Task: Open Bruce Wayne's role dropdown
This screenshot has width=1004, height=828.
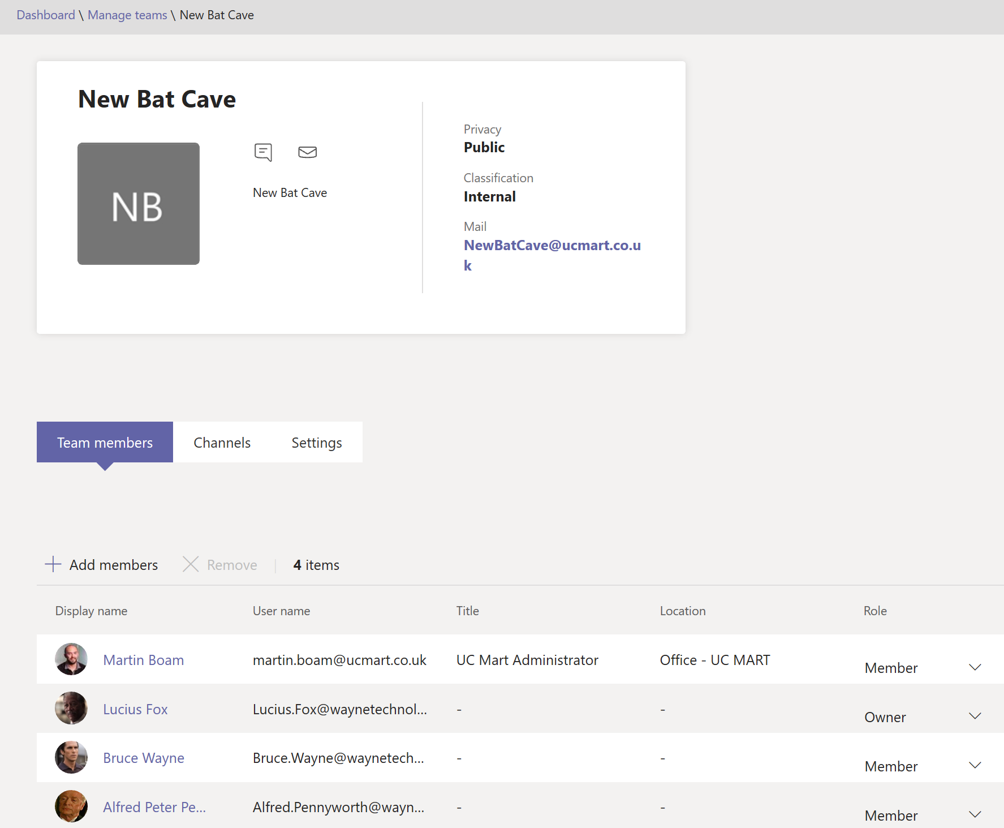Action: pos(975,766)
